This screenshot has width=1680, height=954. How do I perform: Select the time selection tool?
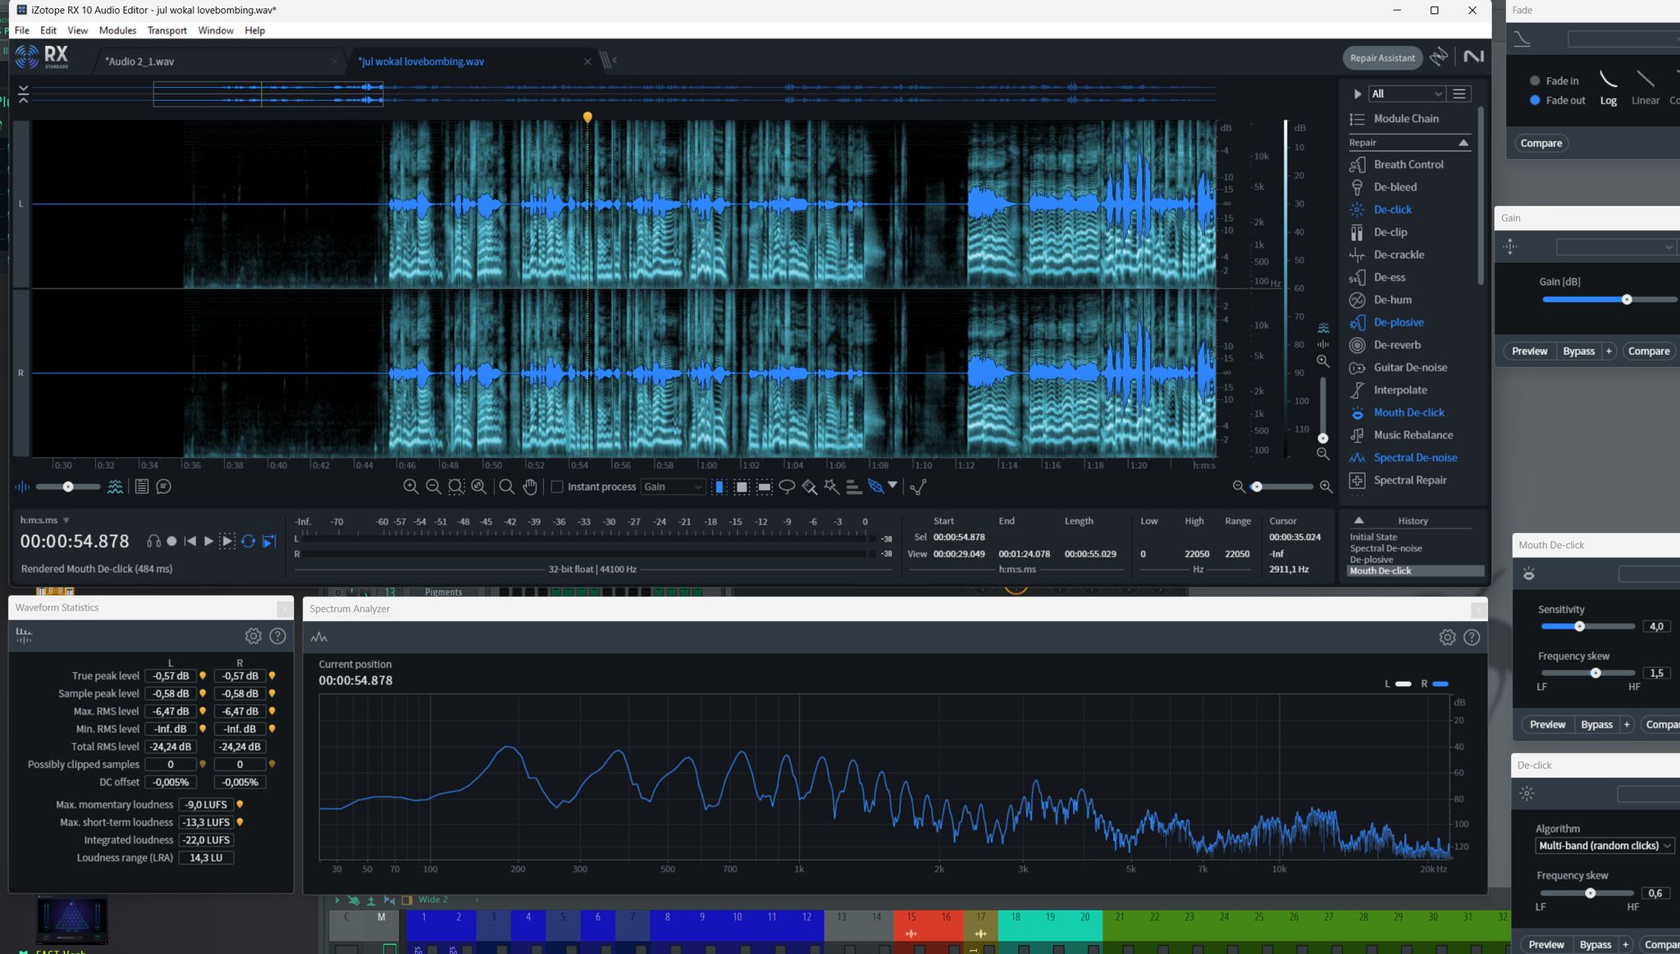tap(719, 487)
